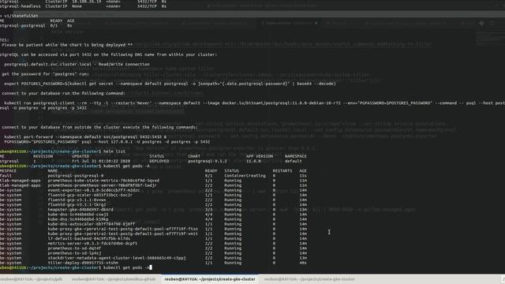505x284 pixels.
Task: Click the 'RESTARTS' column header
Action: tap(282, 171)
